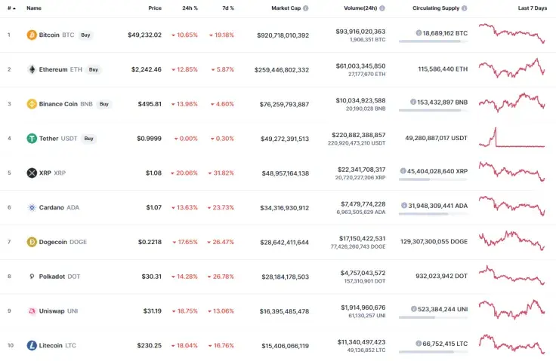Click the pink Uniswap logo
The height and width of the screenshot is (361, 556).
click(32, 311)
